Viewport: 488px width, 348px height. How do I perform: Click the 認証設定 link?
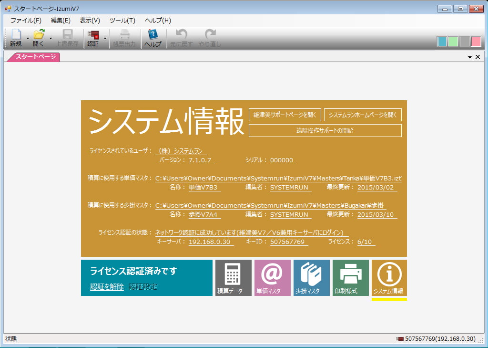(x=143, y=287)
